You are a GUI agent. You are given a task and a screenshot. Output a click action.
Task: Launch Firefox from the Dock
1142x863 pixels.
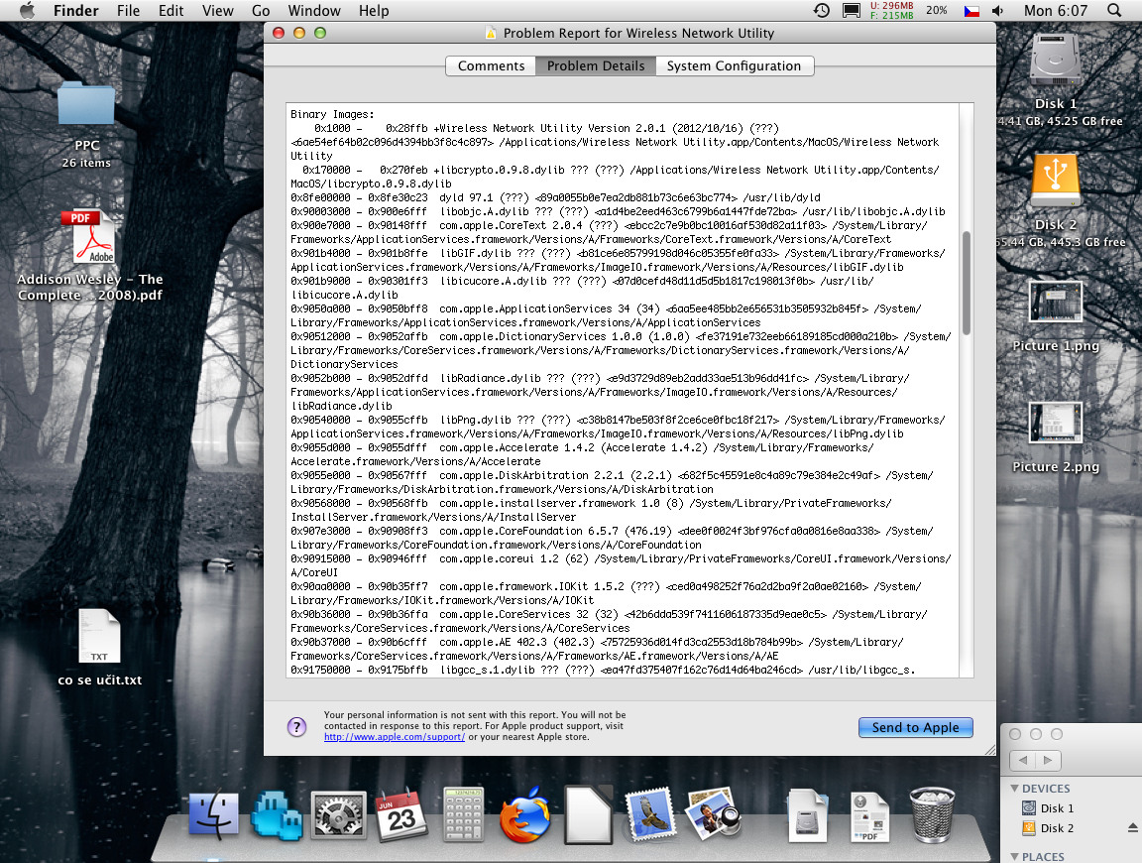pyautogui.click(x=525, y=815)
